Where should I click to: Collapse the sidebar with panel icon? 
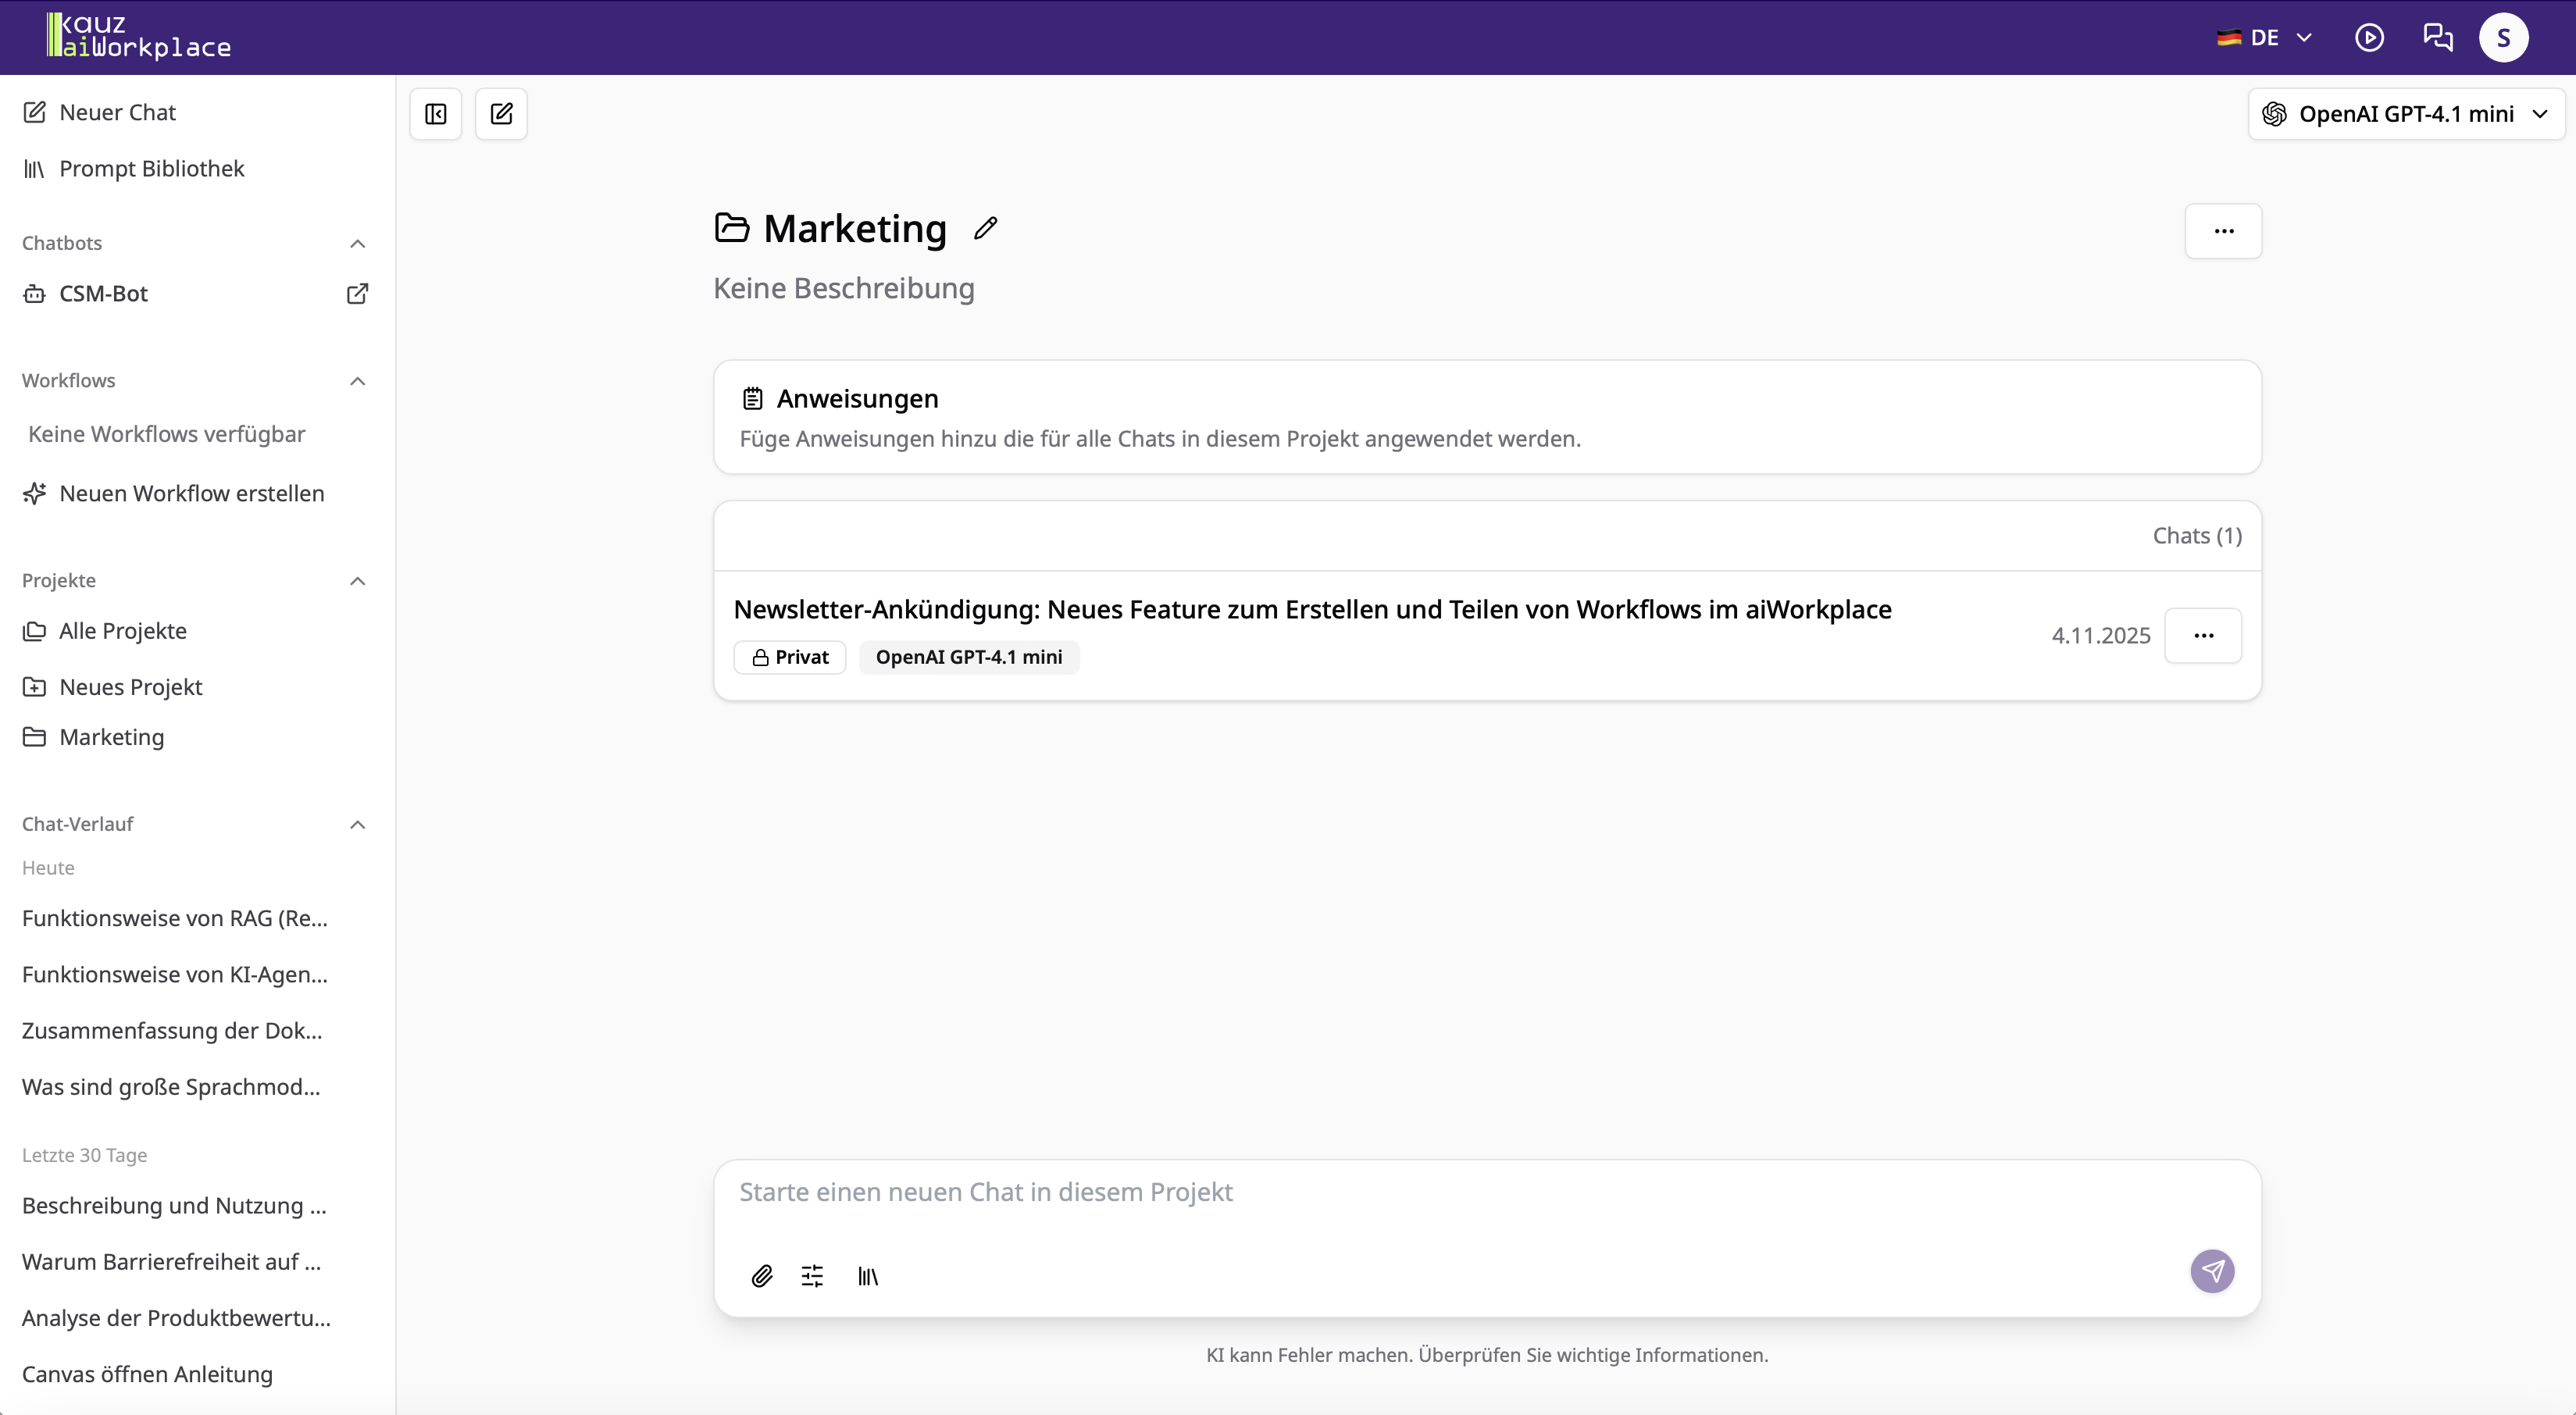436,114
